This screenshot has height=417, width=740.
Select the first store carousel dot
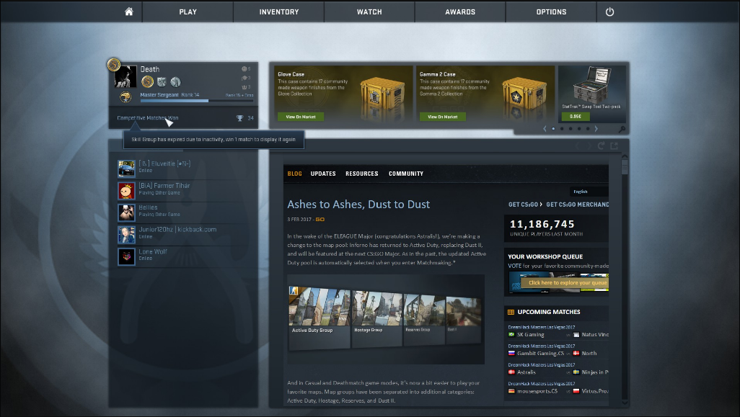(x=553, y=129)
